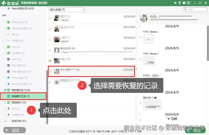Viewport: 209px width, 135px height.
Task: Focus the search input field
Action: [195, 9]
